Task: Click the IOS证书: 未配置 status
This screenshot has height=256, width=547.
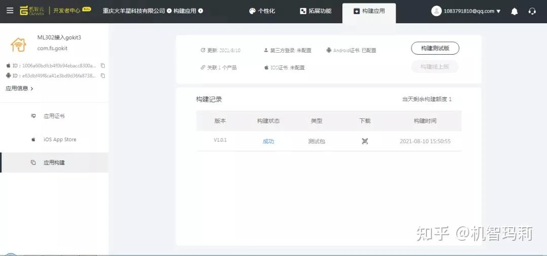Action: click(288, 67)
